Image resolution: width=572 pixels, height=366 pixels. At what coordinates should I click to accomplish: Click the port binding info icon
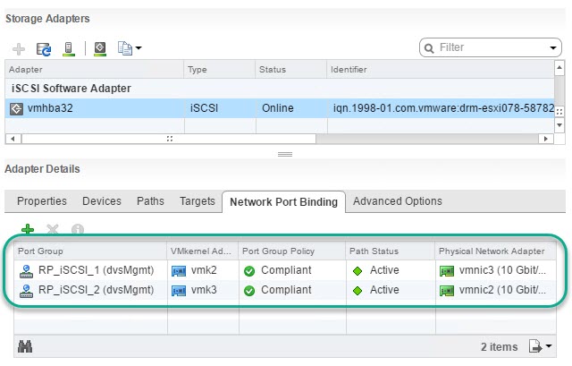[x=78, y=230]
